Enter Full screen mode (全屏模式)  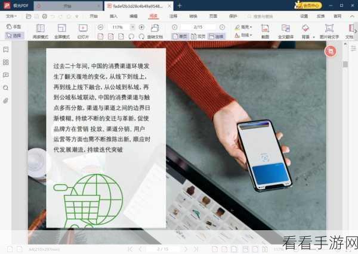62,31
